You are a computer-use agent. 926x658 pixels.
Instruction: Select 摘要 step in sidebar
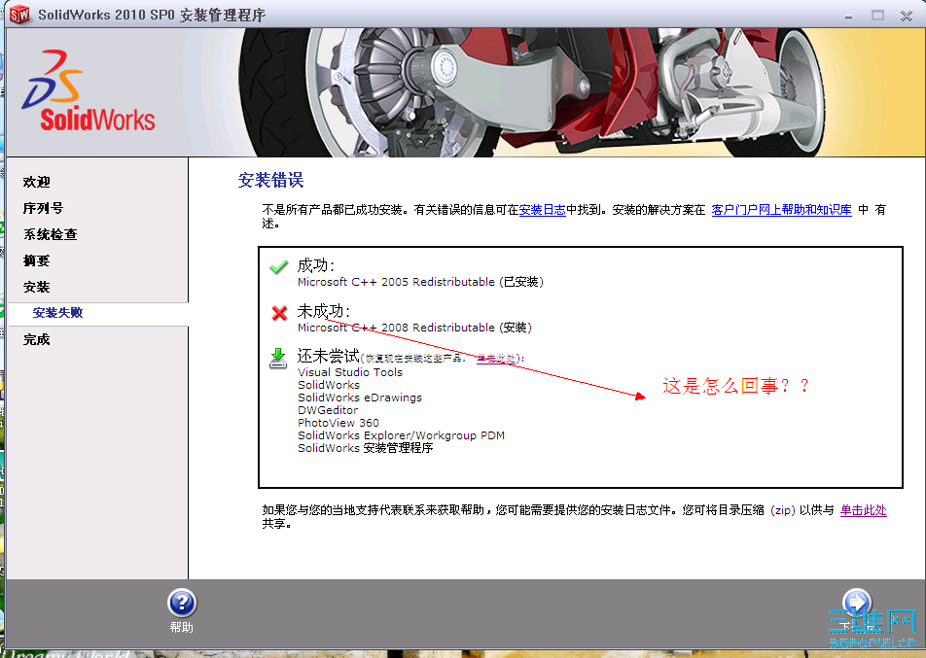click(x=37, y=260)
